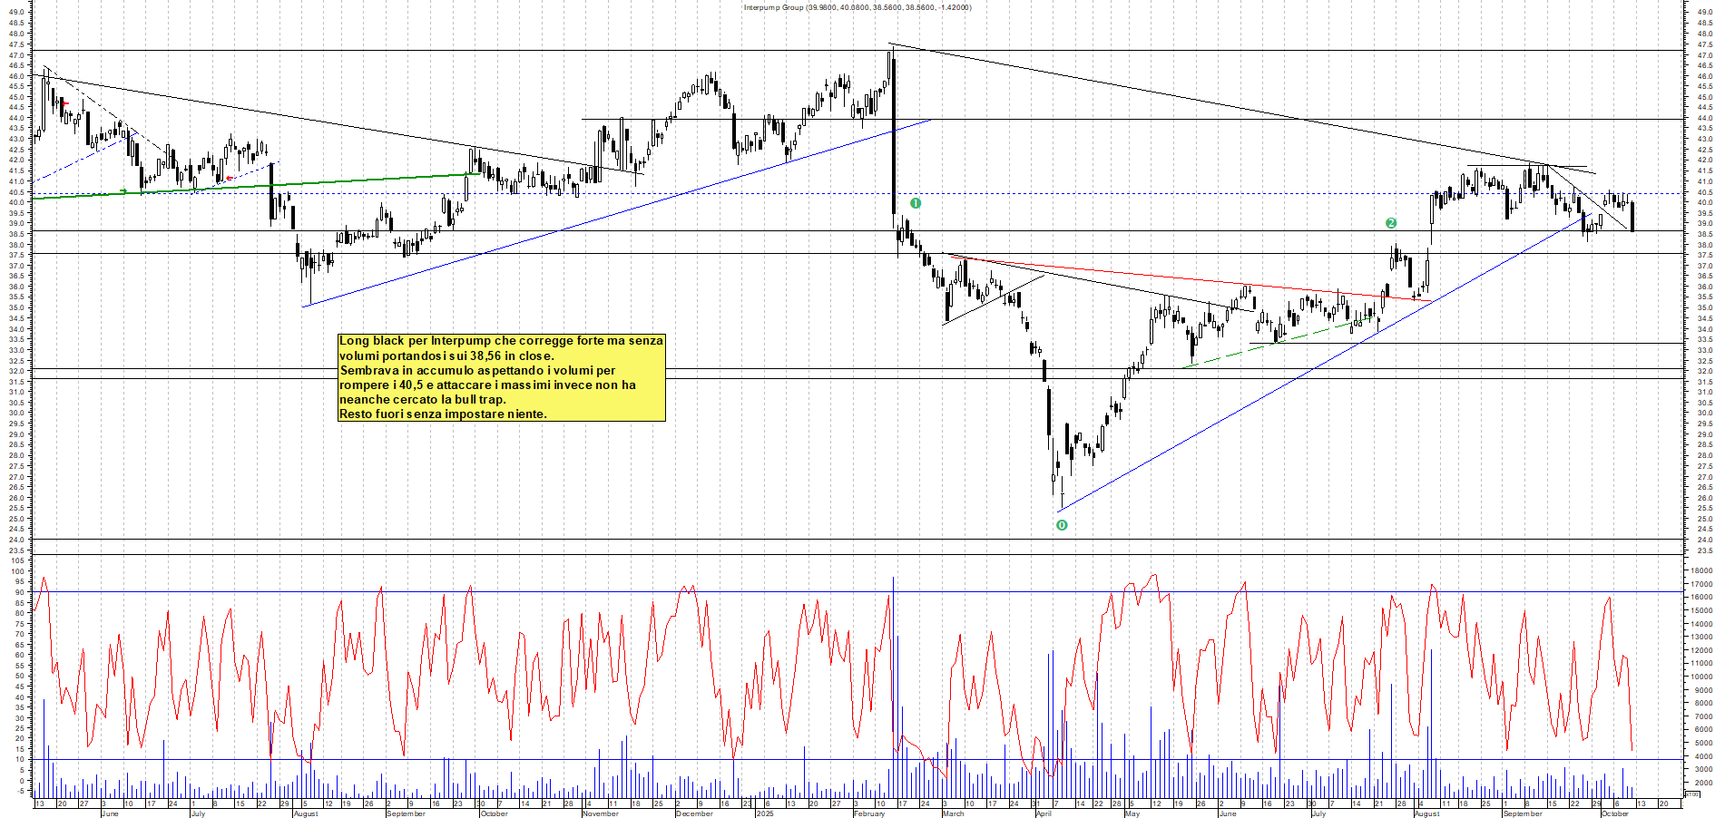Select the green circle marker labeled 0

click(1062, 525)
